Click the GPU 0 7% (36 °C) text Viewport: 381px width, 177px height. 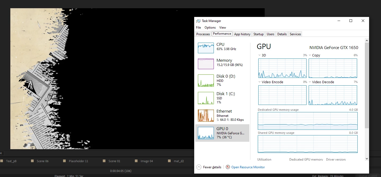(224, 137)
